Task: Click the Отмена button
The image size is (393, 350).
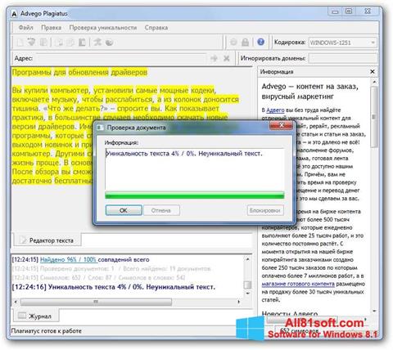Action: pos(161,210)
